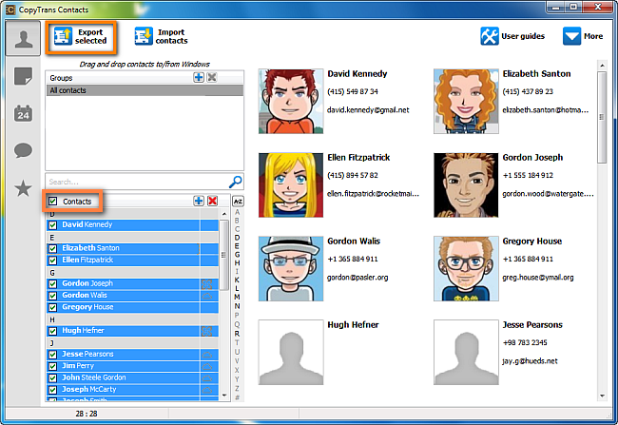Viewport: 618px width, 425px height.
Task: Click cloud icon on John Steele Gordon row
Action: tap(207, 378)
